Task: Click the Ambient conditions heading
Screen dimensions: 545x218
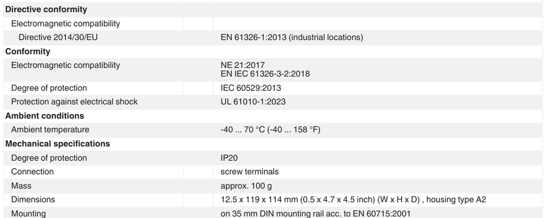Action: 44,116
